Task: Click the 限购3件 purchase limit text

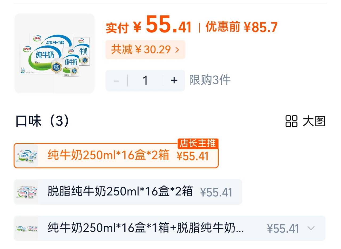Action: pyautogui.click(x=210, y=80)
